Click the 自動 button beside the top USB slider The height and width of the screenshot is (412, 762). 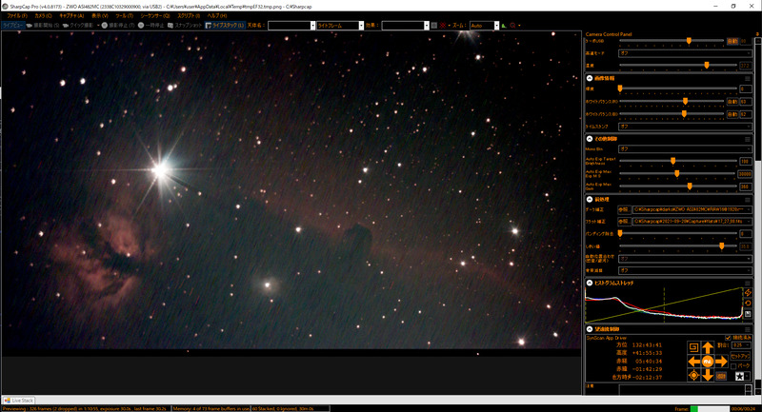(732, 41)
